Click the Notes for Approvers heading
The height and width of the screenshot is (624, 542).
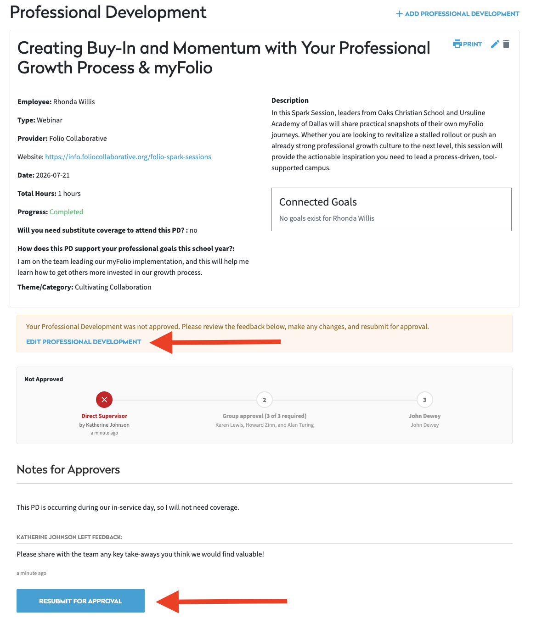click(x=68, y=470)
